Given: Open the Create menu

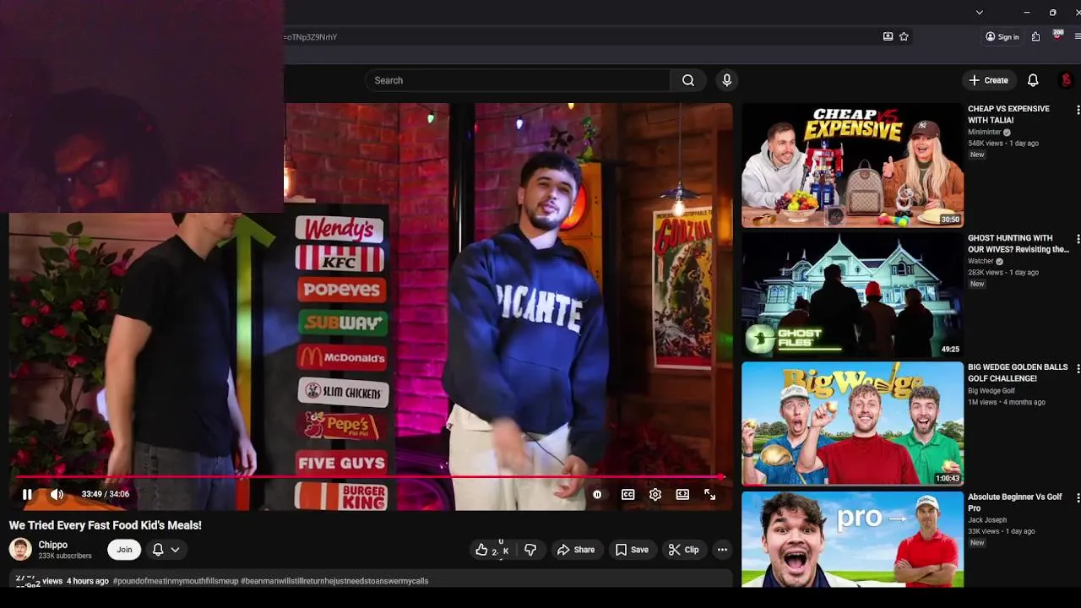Looking at the screenshot, I should click(x=988, y=80).
